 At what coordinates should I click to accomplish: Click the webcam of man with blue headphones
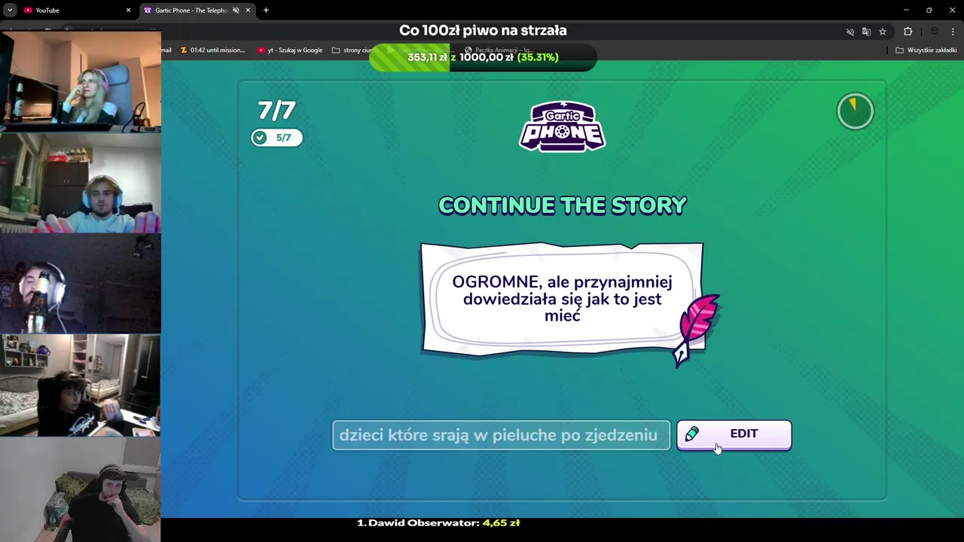[x=81, y=183]
